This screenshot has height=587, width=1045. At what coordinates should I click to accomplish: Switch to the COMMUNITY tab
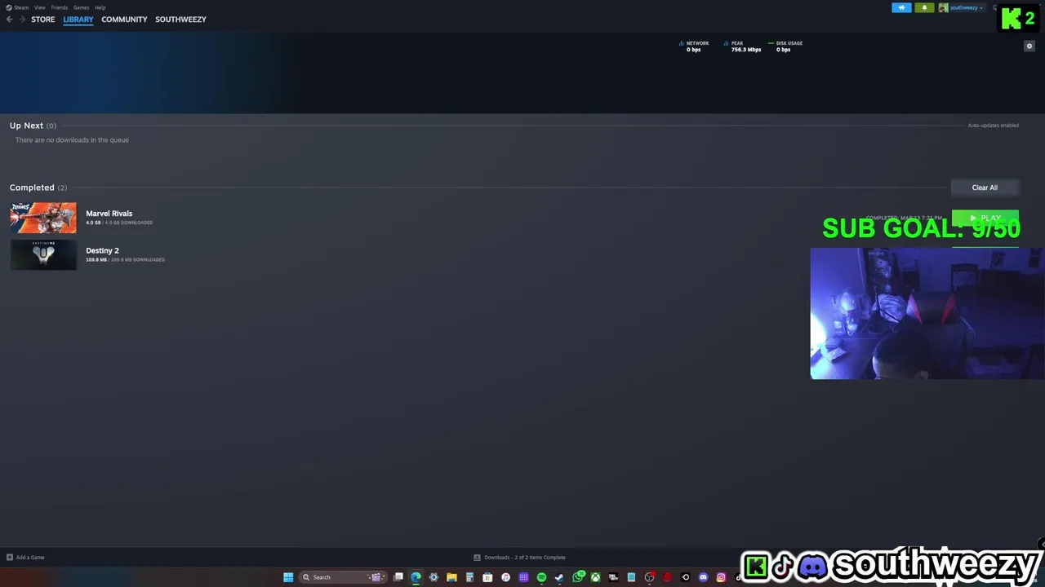pos(124,19)
